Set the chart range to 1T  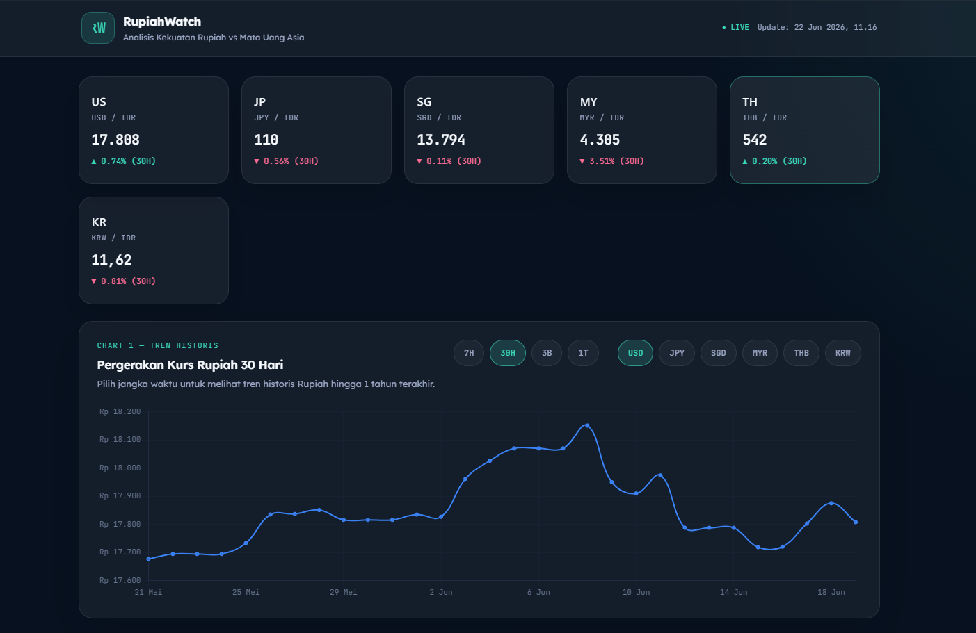pos(583,353)
